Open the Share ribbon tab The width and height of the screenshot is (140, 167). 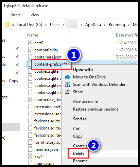tap(16, 15)
